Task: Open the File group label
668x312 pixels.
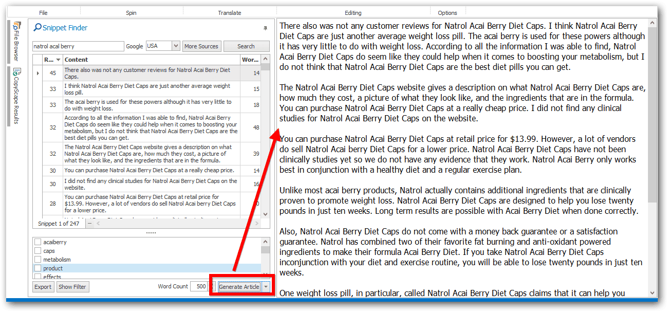Action: [43, 13]
